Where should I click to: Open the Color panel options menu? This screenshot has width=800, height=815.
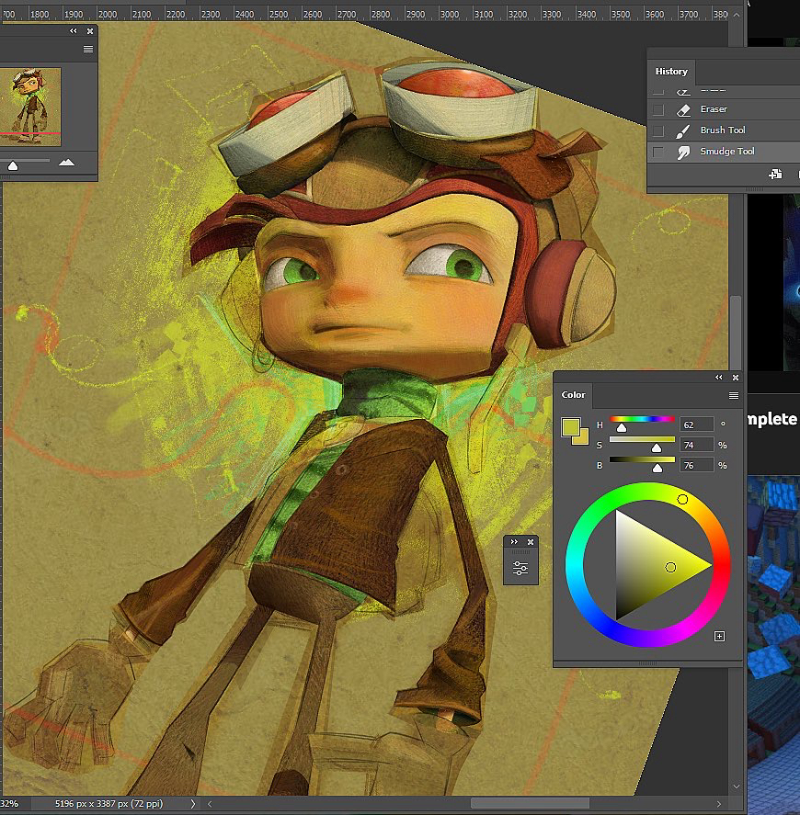pyautogui.click(x=733, y=395)
